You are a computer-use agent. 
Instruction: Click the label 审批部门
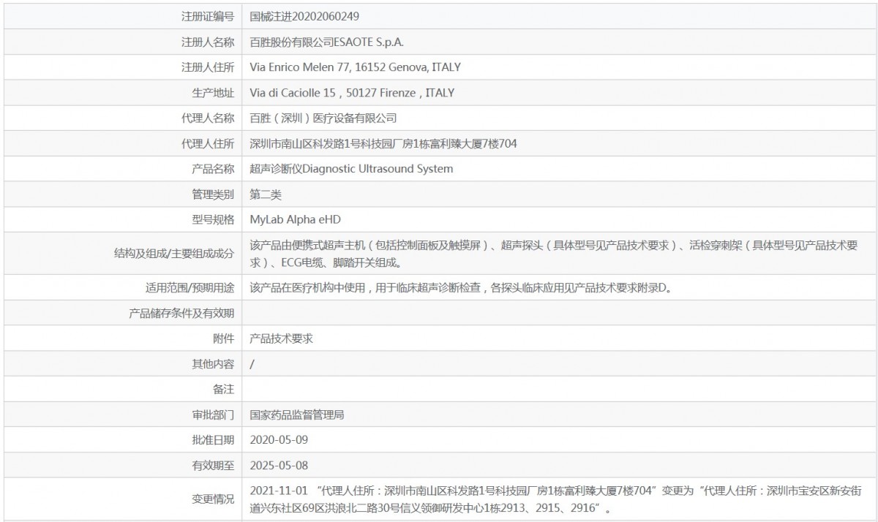(x=213, y=415)
